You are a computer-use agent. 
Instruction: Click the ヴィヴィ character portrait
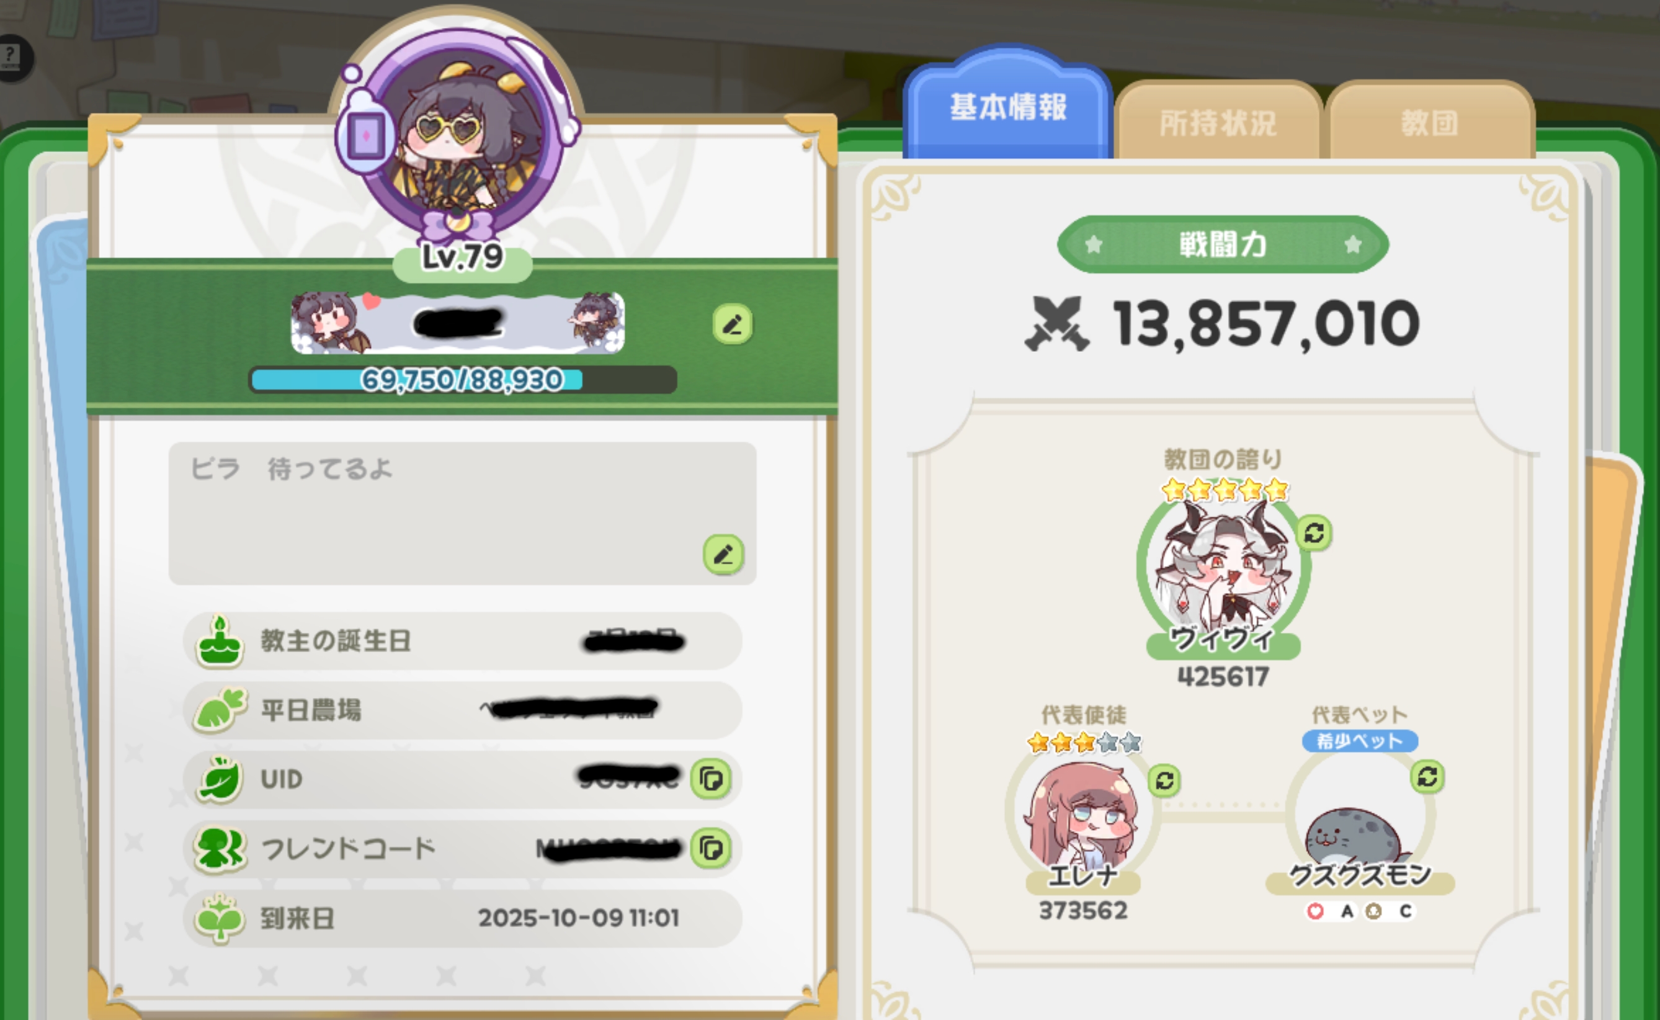point(1223,563)
